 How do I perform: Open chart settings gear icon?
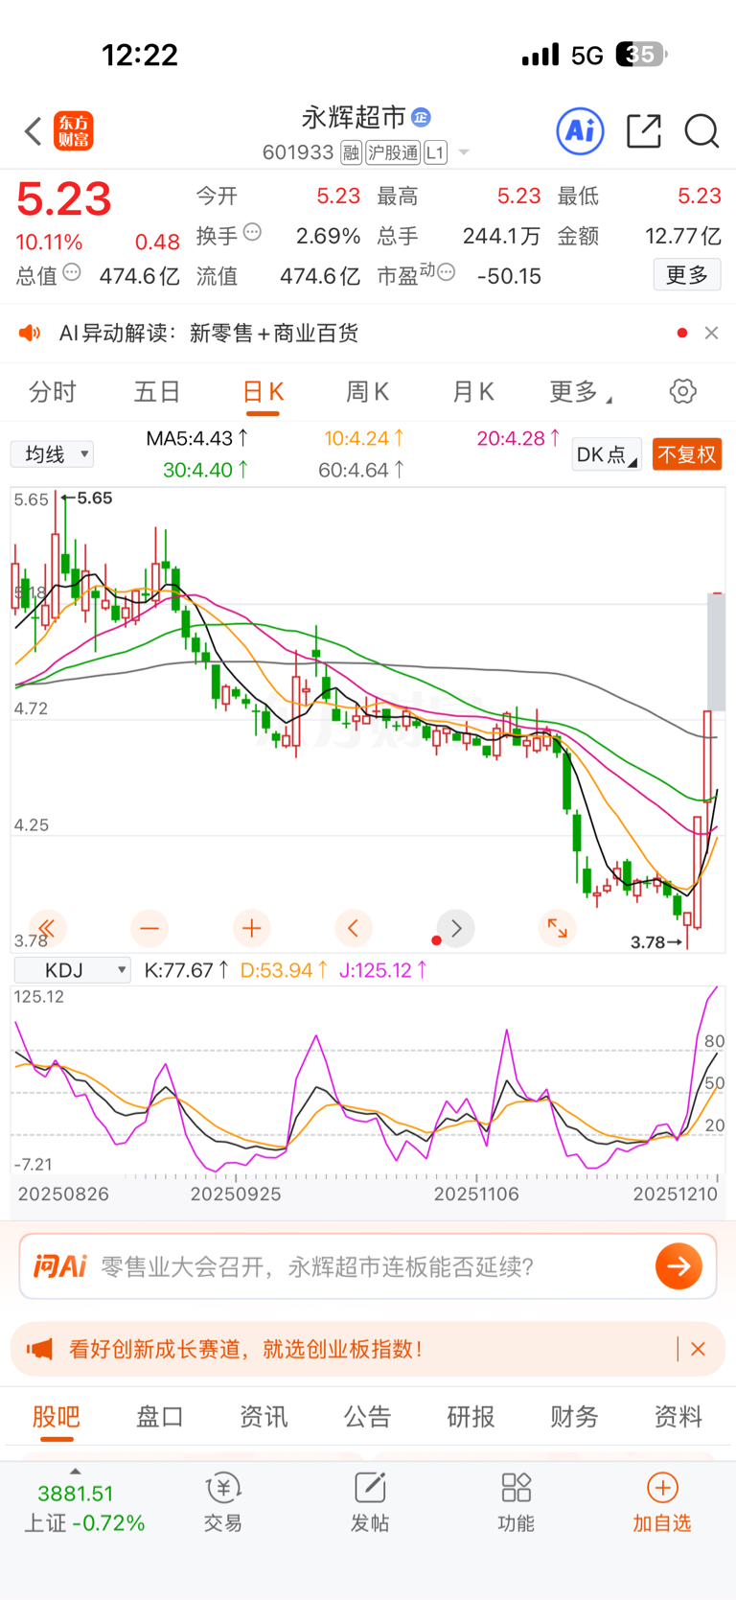coord(682,391)
